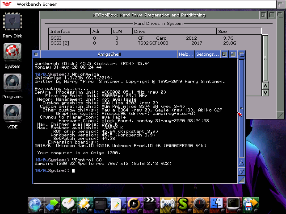The image size is (286, 214).
Task: Launch the gold-ring media player dock icon
Action: point(135,205)
